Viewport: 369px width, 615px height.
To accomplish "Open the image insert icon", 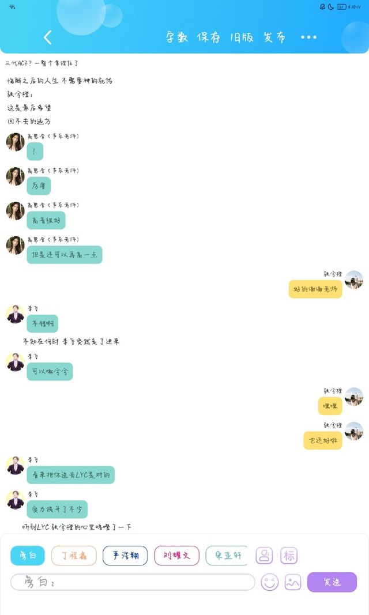I will [x=293, y=582].
